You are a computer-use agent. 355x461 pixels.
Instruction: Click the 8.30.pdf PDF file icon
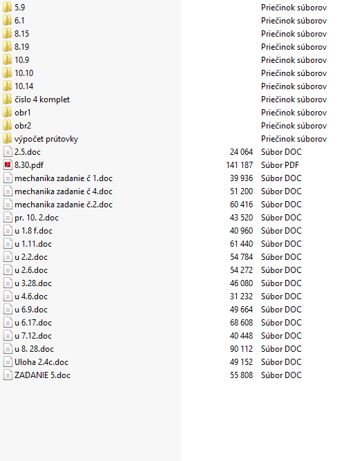pos(8,165)
